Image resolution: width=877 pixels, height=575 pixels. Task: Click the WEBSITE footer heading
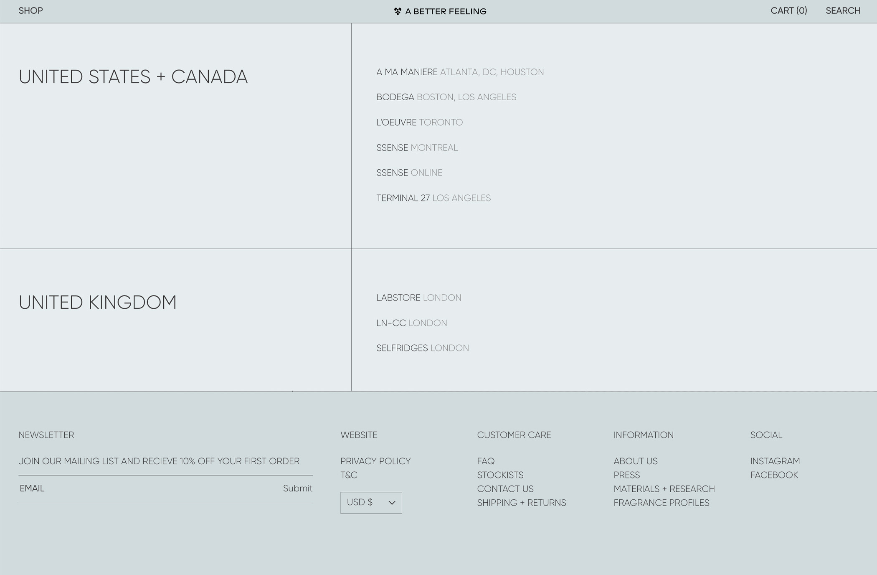pyautogui.click(x=359, y=435)
